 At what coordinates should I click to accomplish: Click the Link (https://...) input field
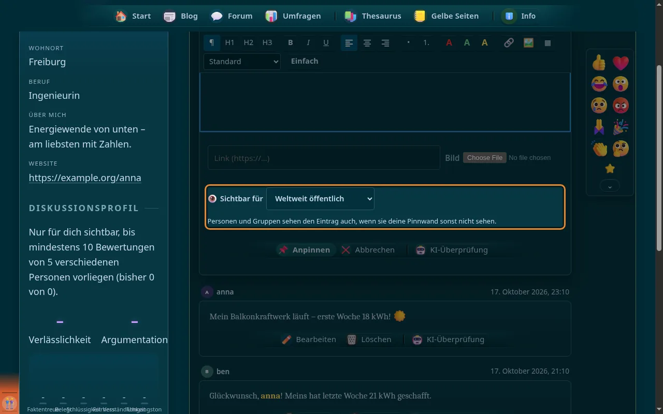click(x=324, y=158)
